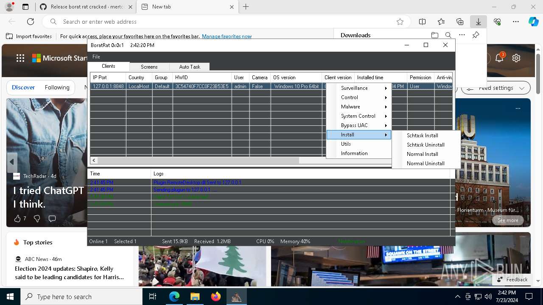Image resolution: width=543 pixels, height=305 pixels.
Task: Pin the Downloads panel
Action: click(476, 35)
